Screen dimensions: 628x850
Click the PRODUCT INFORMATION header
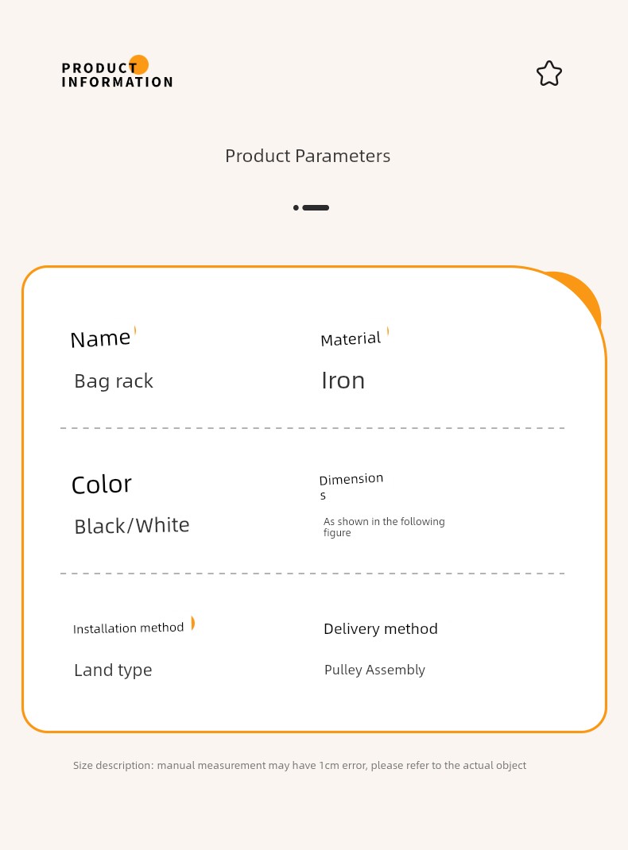click(x=117, y=75)
